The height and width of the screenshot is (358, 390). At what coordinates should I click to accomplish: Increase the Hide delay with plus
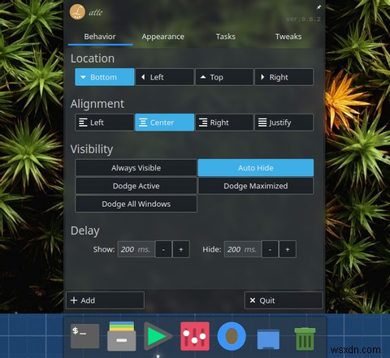pyautogui.click(x=288, y=249)
